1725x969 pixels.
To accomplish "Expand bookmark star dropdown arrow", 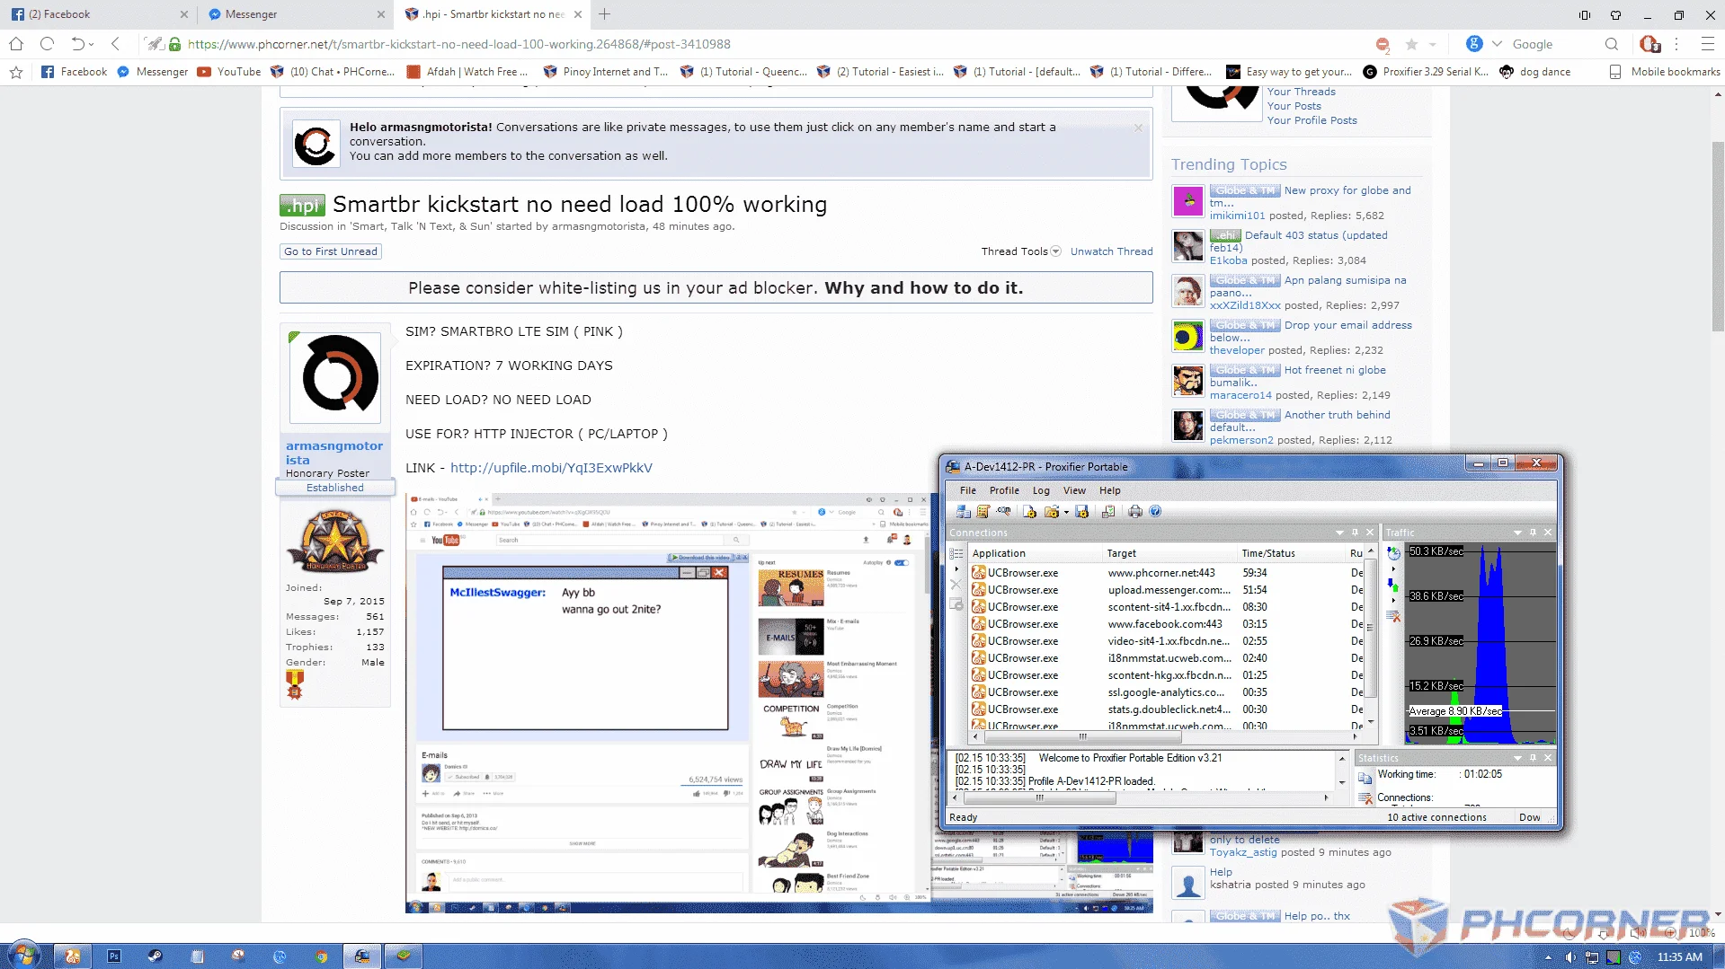I will click(x=1432, y=44).
